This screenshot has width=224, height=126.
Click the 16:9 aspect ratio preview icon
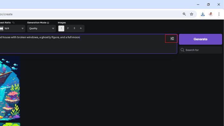(1, 28)
